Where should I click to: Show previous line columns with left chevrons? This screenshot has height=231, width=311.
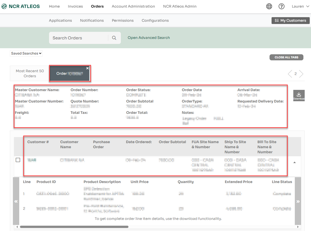pos(16,201)
